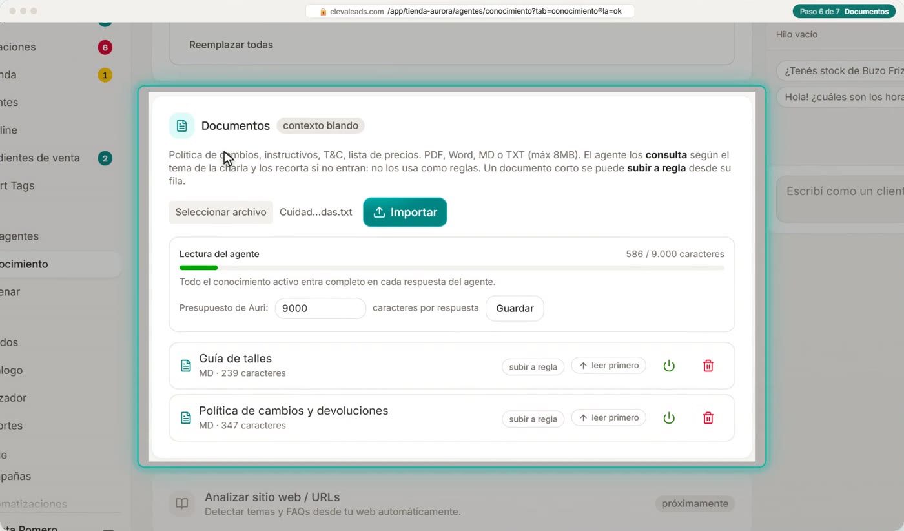Open the Guía de talles document title

point(235,359)
